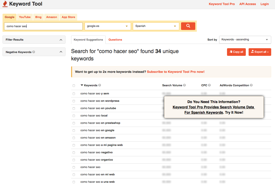Switch to the Amazon tab

[52, 17]
